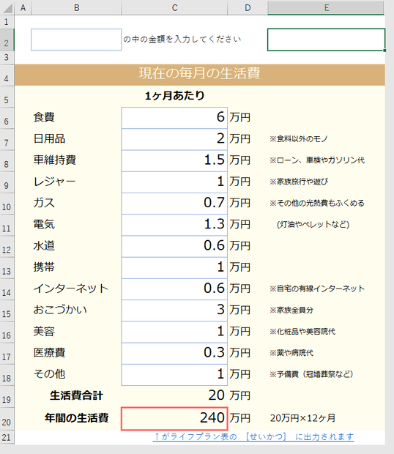Select the 車維持費 value cell 1.5
The width and height of the screenshot is (394, 454).
pyautogui.click(x=174, y=160)
